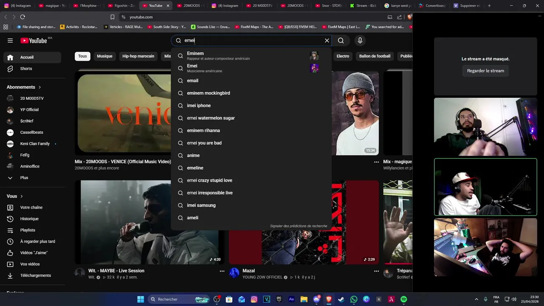Viewport: 544px width, 306px height.
Task: Select the 'Electro' filter chip
Action: pyautogui.click(x=343, y=56)
